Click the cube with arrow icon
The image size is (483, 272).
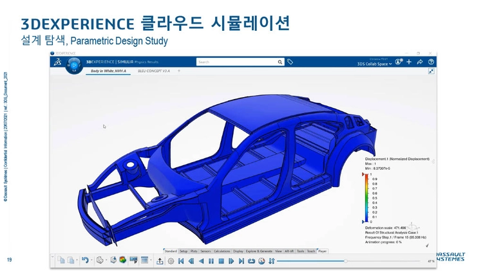(x=113, y=260)
